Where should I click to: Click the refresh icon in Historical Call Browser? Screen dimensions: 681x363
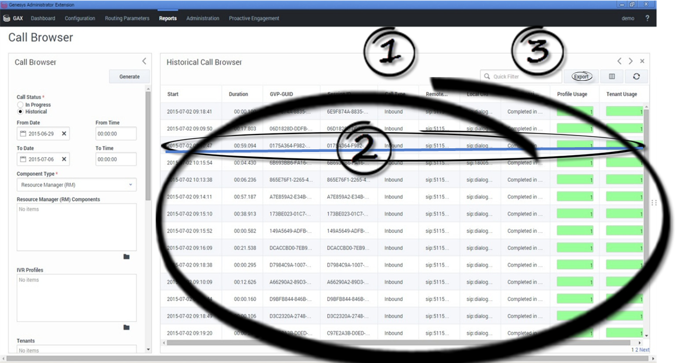pyautogui.click(x=636, y=77)
